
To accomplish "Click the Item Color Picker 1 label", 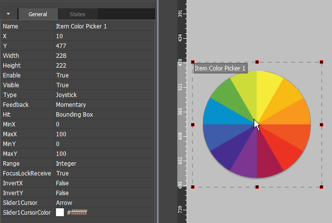I will tap(220, 69).
